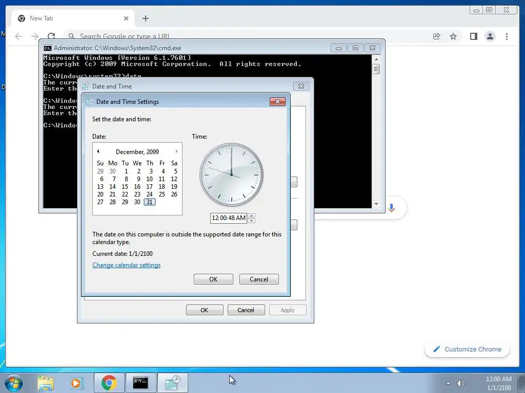Minimize the cmd.exe window

338,48
